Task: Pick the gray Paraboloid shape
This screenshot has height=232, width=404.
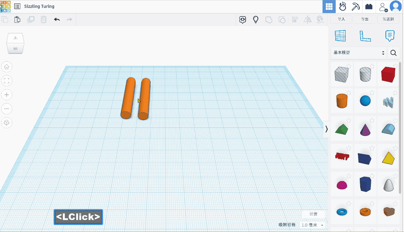Action: pos(389,185)
